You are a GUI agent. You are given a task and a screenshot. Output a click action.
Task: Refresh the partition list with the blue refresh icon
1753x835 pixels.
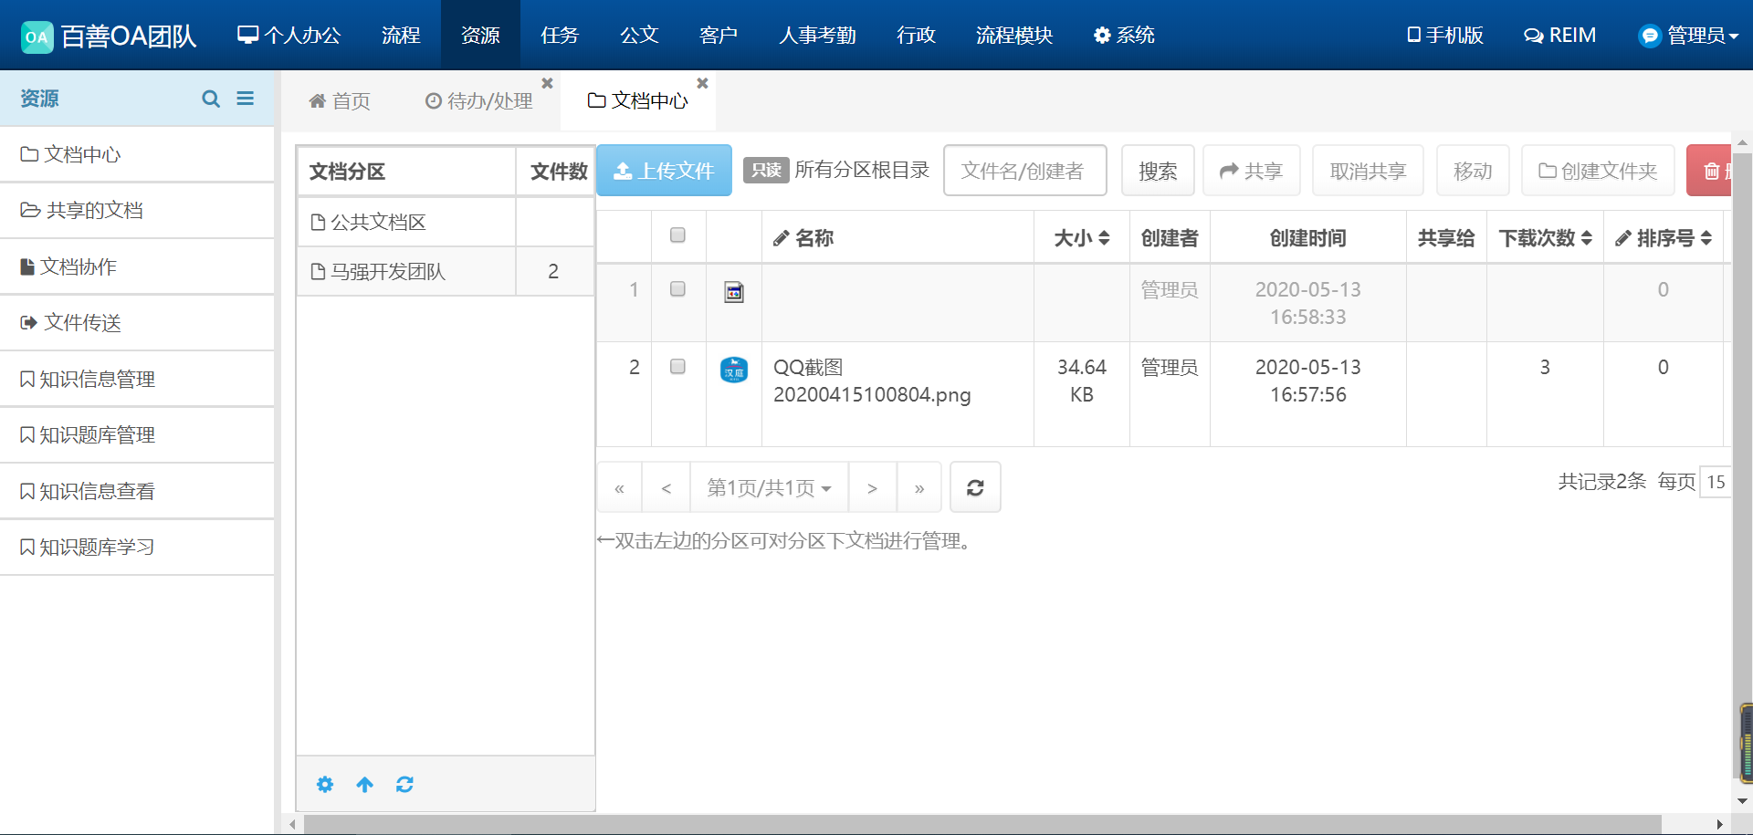pos(404,785)
